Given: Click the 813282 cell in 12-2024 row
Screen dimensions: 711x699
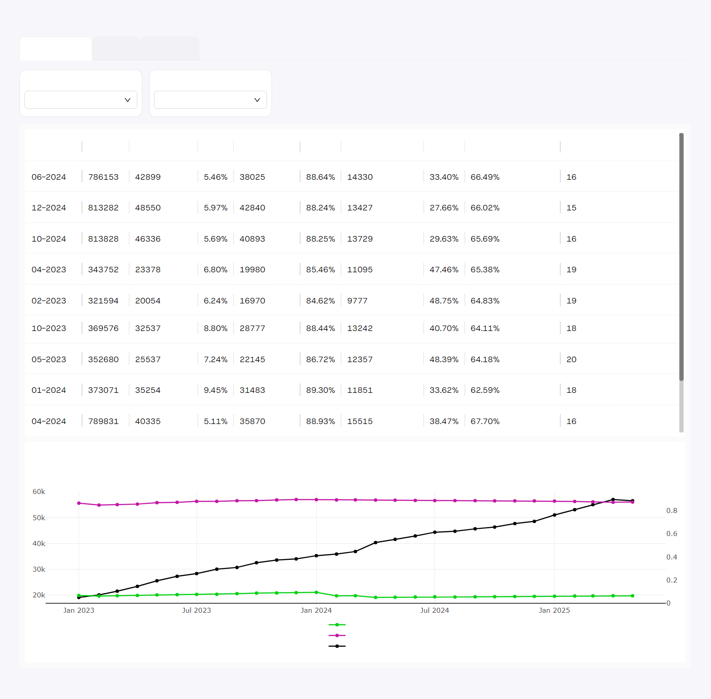Looking at the screenshot, I should pyautogui.click(x=103, y=208).
